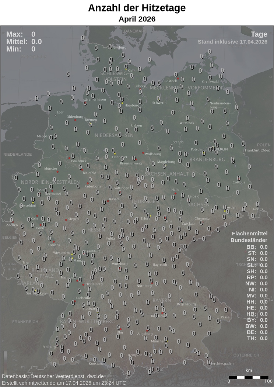The height and width of the screenshot is (387, 274).
Task: Click the red Rostock city marker
Action: pos(178,79)
